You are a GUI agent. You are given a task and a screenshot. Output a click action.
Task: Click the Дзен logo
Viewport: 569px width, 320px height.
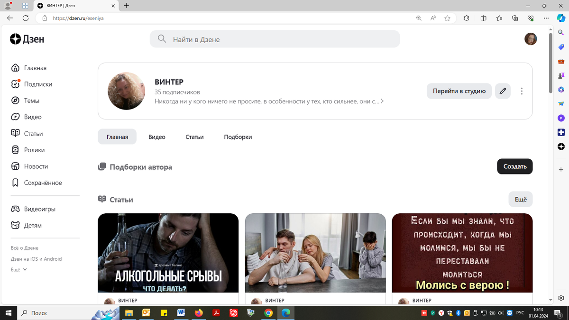27,39
